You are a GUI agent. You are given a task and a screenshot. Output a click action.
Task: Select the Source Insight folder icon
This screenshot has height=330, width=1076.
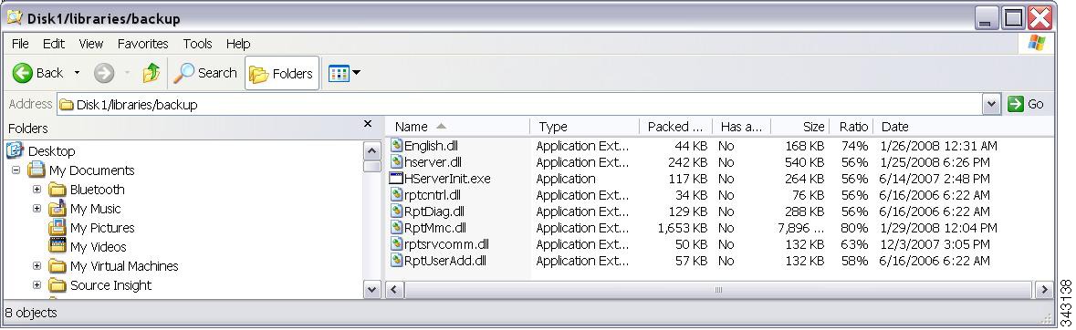tap(57, 285)
